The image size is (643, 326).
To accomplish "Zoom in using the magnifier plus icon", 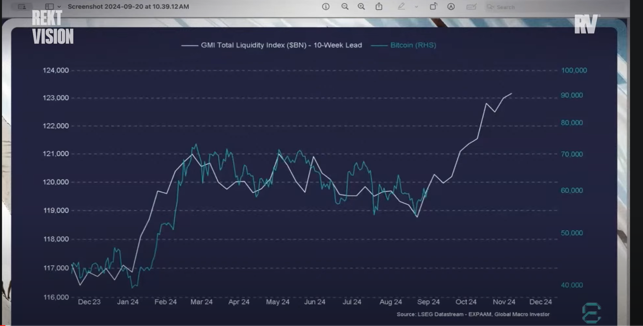I will point(361,6).
